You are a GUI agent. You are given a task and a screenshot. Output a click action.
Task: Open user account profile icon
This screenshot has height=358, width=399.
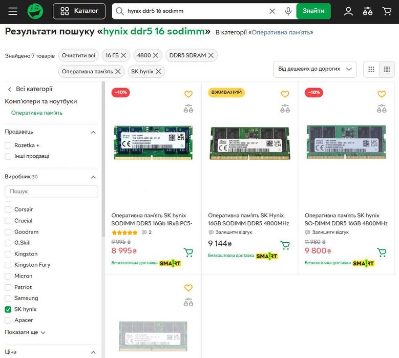coord(348,11)
